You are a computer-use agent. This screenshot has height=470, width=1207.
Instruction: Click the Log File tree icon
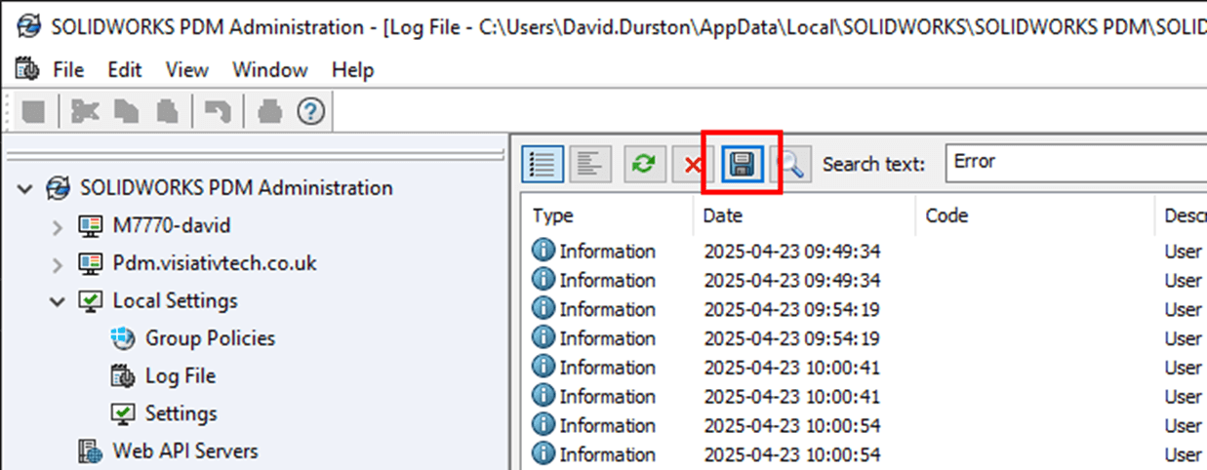coord(123,376)
